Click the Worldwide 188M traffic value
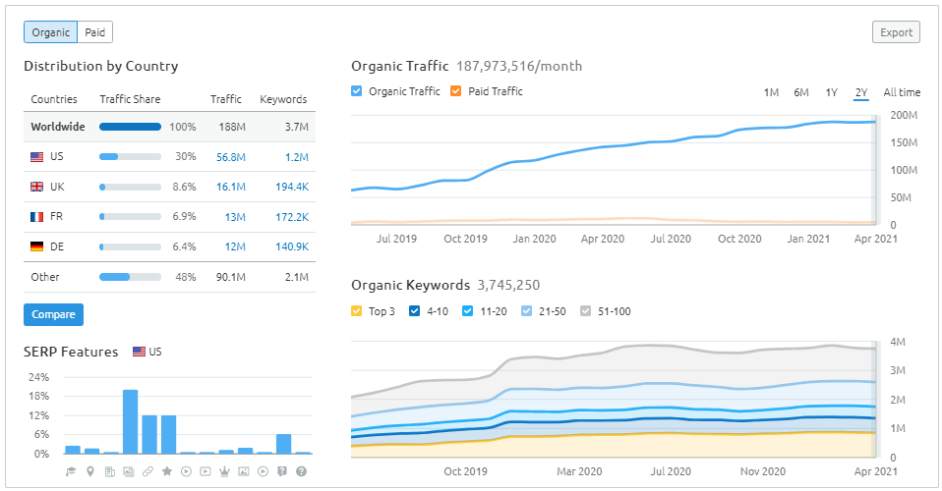This screenshot has height=491, width=942. coord(232,127)
